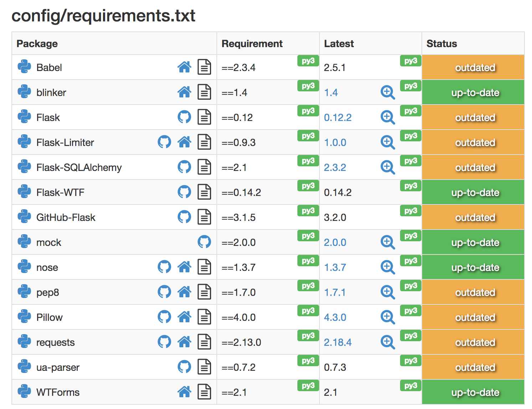Image resolution: width=532 pixels, height=409 pixels.
Task: Click the requests homepage icon
Action: click(184, 342)
